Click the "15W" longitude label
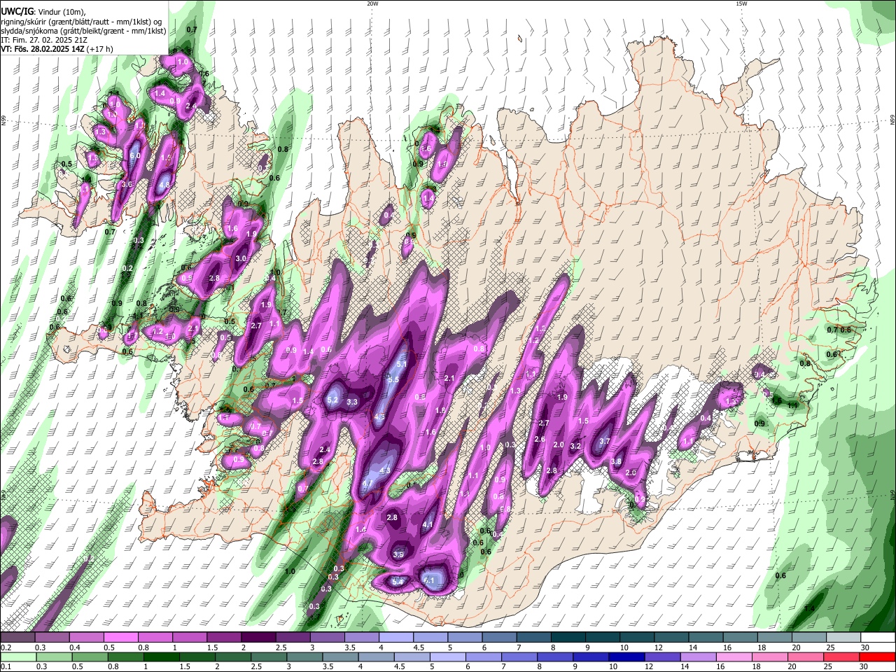The width and height of the screenshot is (896, 672). [x=741, y=3]
